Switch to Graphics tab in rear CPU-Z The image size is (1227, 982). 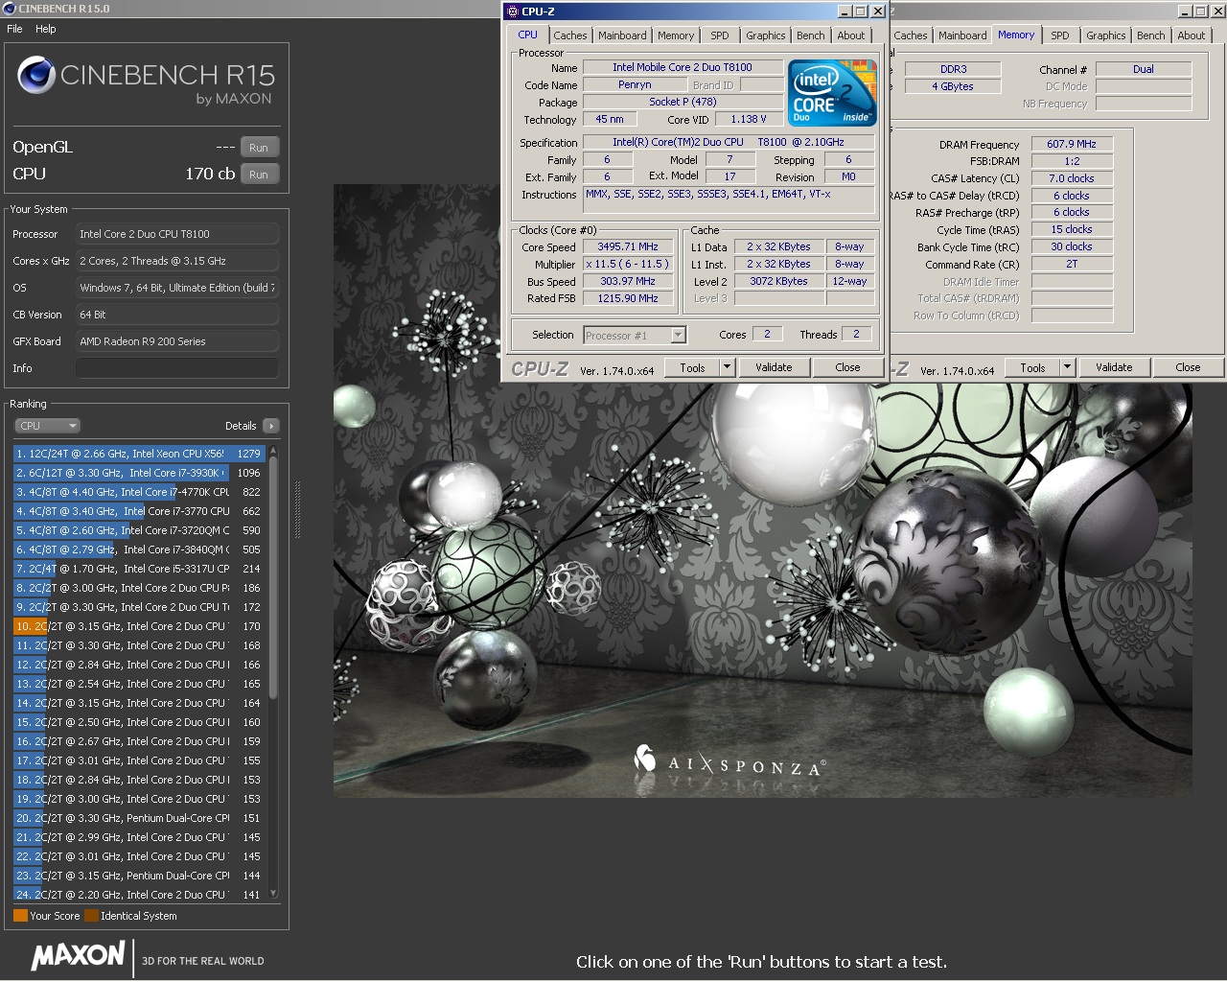[x=1106, y=35]
